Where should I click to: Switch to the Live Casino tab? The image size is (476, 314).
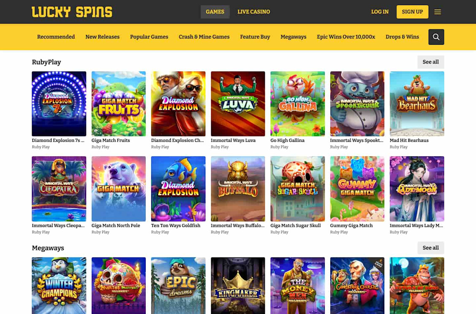click(x=254, y=12)
